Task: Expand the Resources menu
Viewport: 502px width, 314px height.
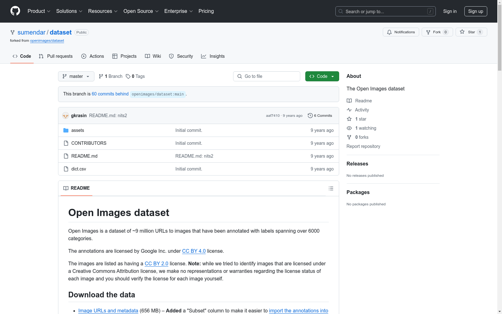Action: pyautogui.click(x=103, y=11)
